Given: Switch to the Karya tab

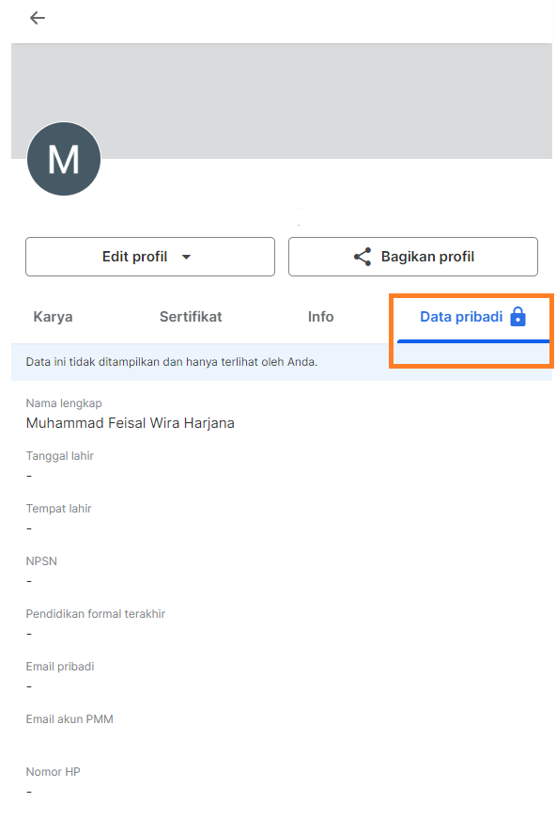Looking at the screenshot, I should 53,317.
